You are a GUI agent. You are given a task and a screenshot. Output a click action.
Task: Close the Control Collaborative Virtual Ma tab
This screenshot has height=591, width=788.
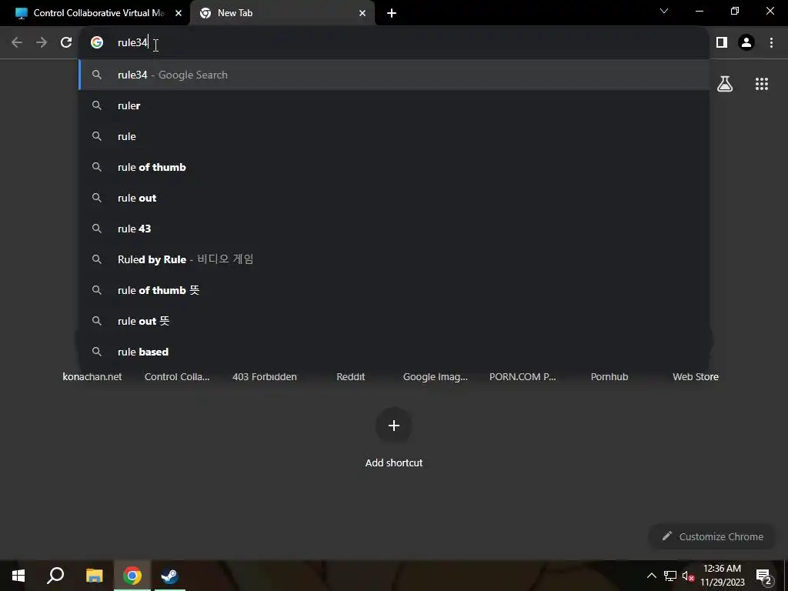[179, 13]
